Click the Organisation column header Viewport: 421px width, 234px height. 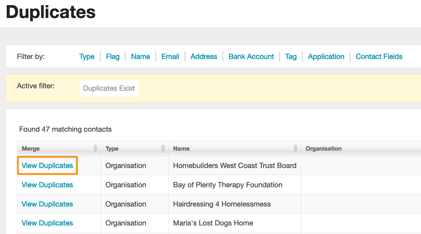[323, 149]
